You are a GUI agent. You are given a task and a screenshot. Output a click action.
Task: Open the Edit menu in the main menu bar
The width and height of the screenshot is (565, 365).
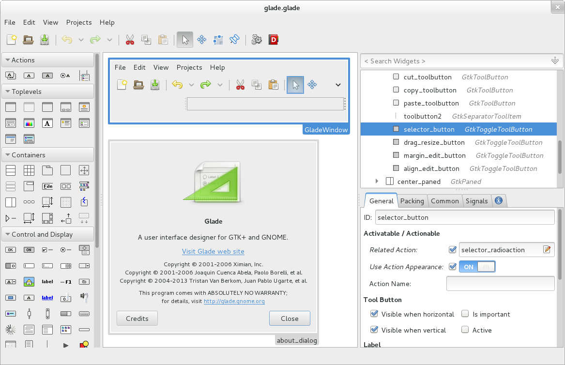(x=29, y=22)
